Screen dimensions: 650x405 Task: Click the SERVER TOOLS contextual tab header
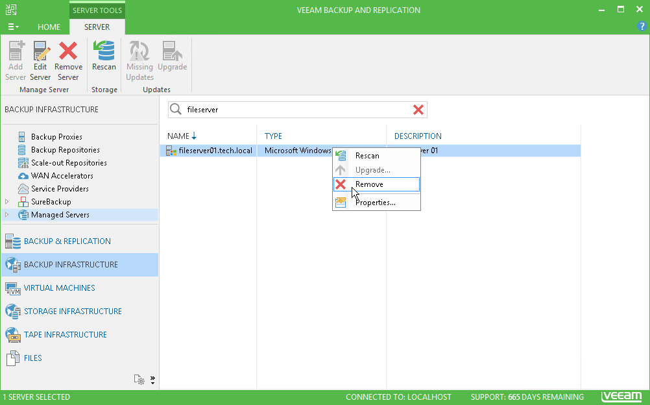click(97, 10)
